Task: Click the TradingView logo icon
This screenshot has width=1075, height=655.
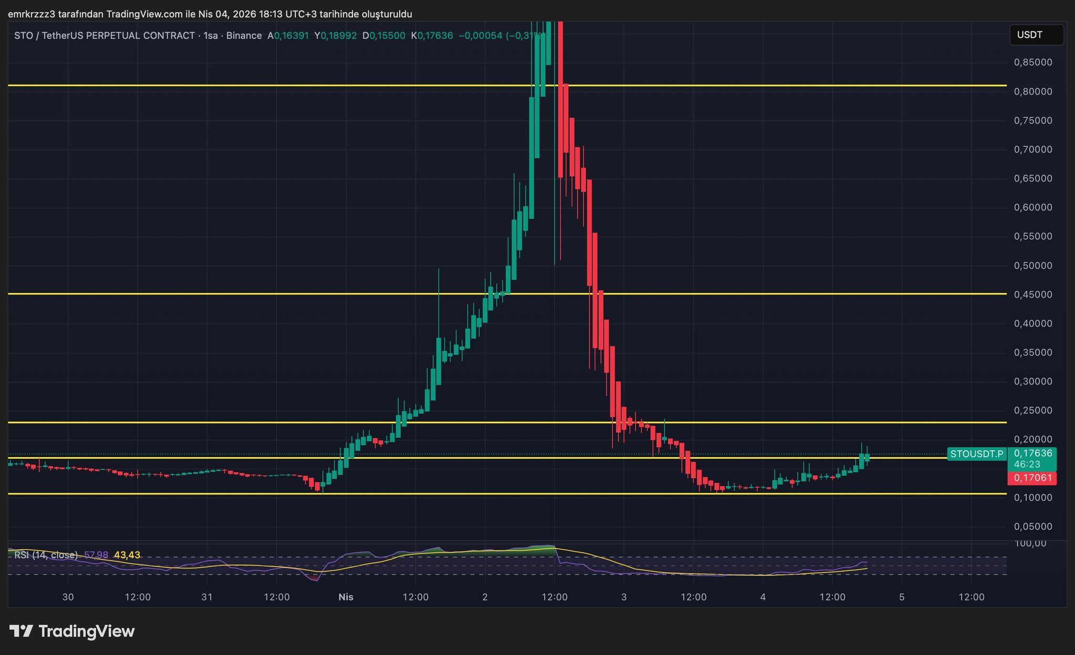Action: pos(22,631)
